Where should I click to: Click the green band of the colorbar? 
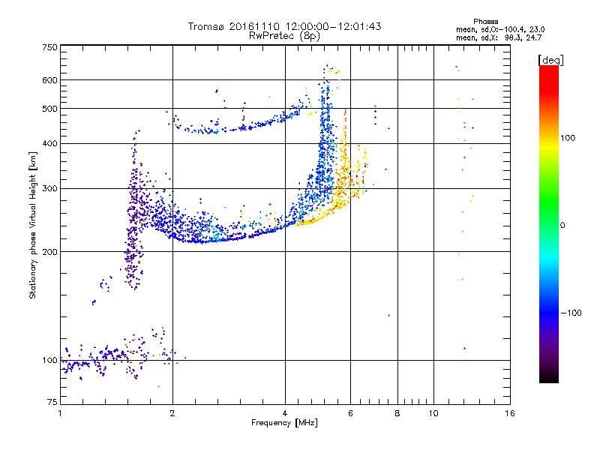click(549, 202)
